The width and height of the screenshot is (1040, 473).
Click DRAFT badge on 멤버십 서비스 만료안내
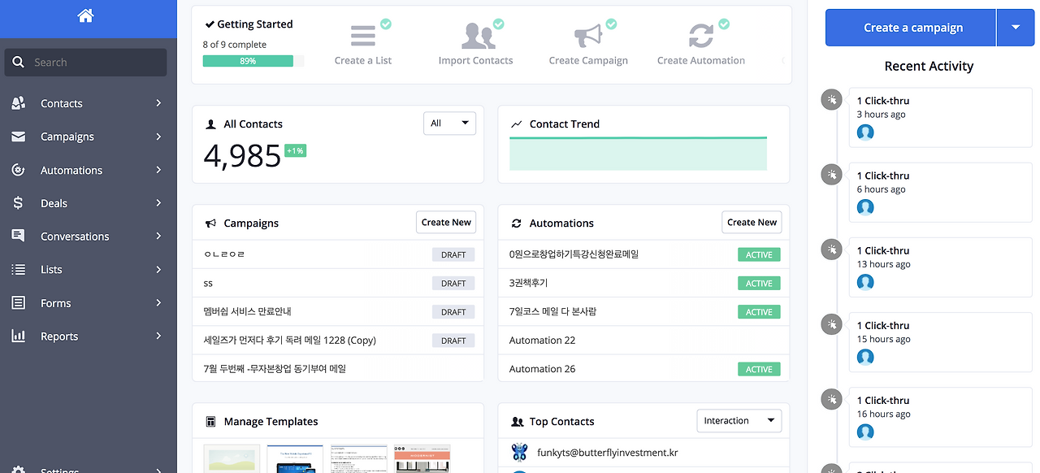[x=453, y=311]
